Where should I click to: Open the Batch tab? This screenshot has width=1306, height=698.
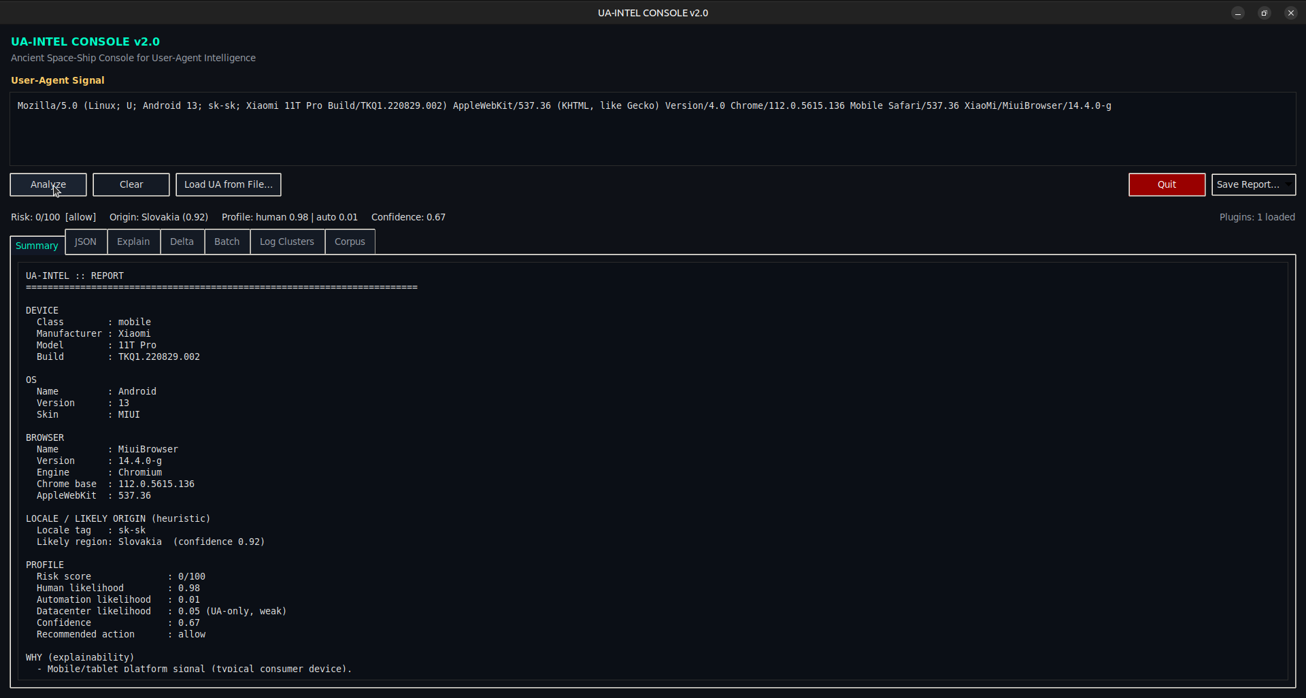pyautogui.click(x=227, y=242)
